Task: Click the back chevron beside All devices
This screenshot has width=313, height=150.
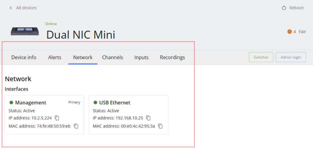Action: point(11,8)
